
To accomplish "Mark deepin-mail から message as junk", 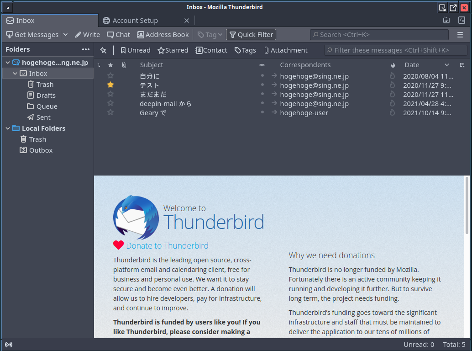I will [x=392, y=103].
